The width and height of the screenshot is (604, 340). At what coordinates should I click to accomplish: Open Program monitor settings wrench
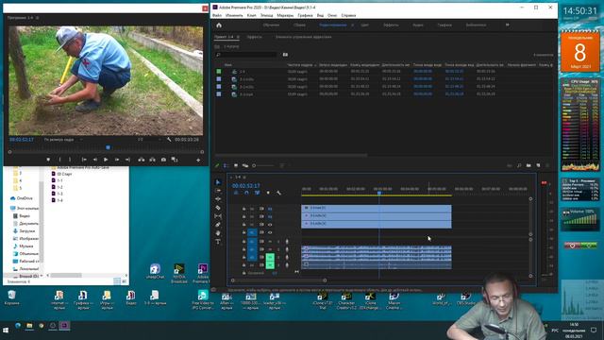(x=169, y=140)
